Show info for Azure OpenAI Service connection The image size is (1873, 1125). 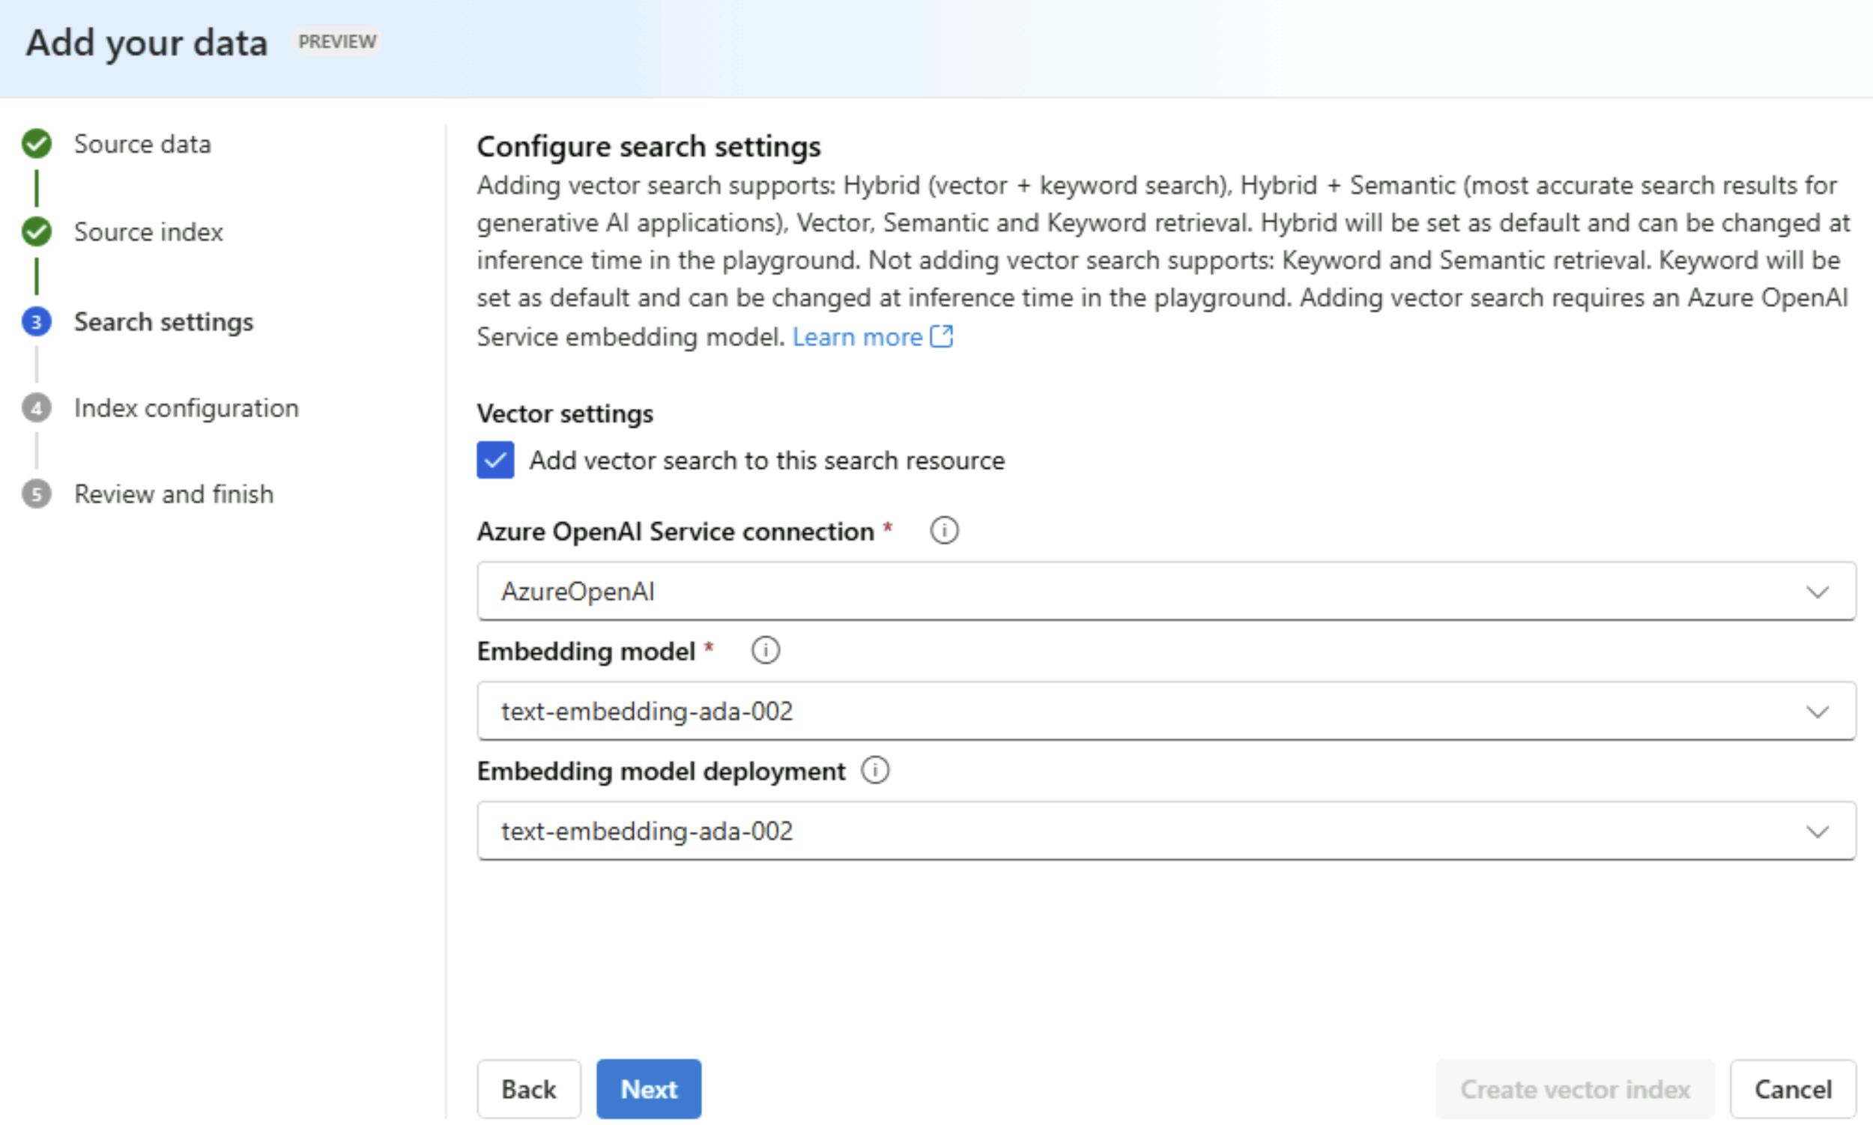(944, 530)
